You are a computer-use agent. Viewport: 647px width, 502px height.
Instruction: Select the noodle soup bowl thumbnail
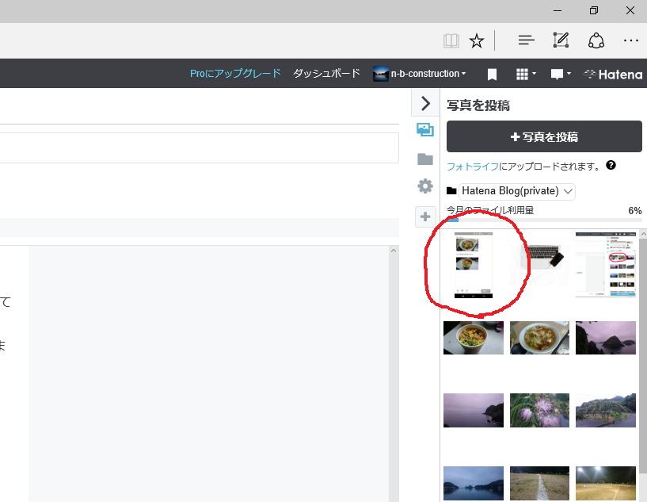539,338
